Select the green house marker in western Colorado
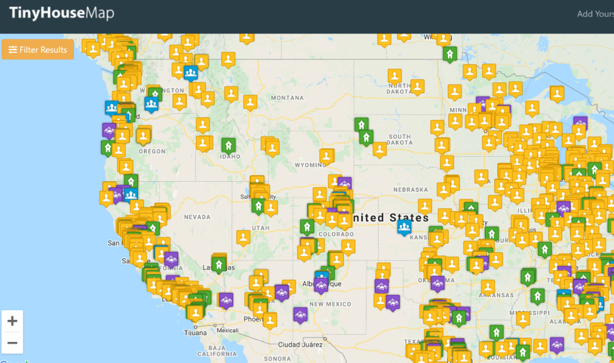614x363 pixels. 307,227
